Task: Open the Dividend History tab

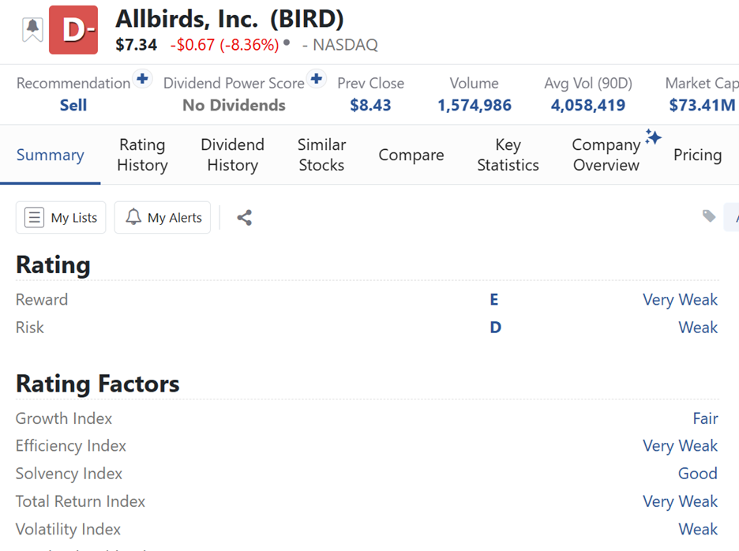Action: (232, 155)
